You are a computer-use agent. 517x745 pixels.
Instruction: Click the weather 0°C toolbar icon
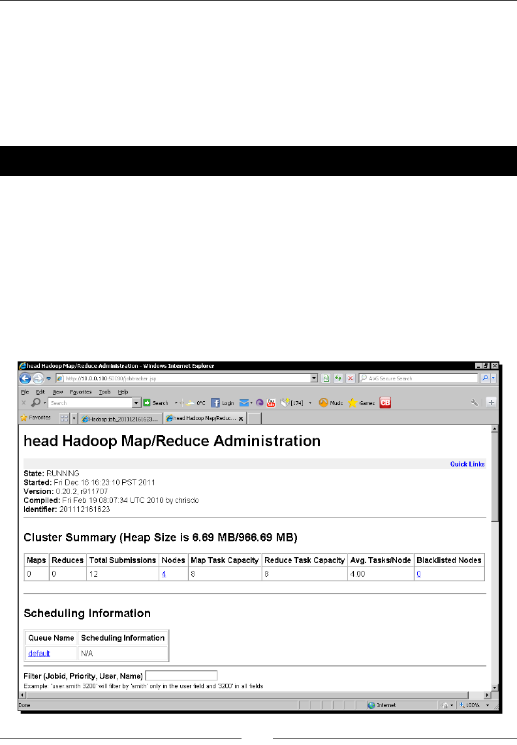(196, 403)
